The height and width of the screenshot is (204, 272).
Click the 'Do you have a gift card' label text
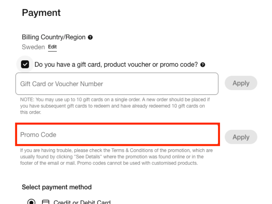tap(116, 65)
